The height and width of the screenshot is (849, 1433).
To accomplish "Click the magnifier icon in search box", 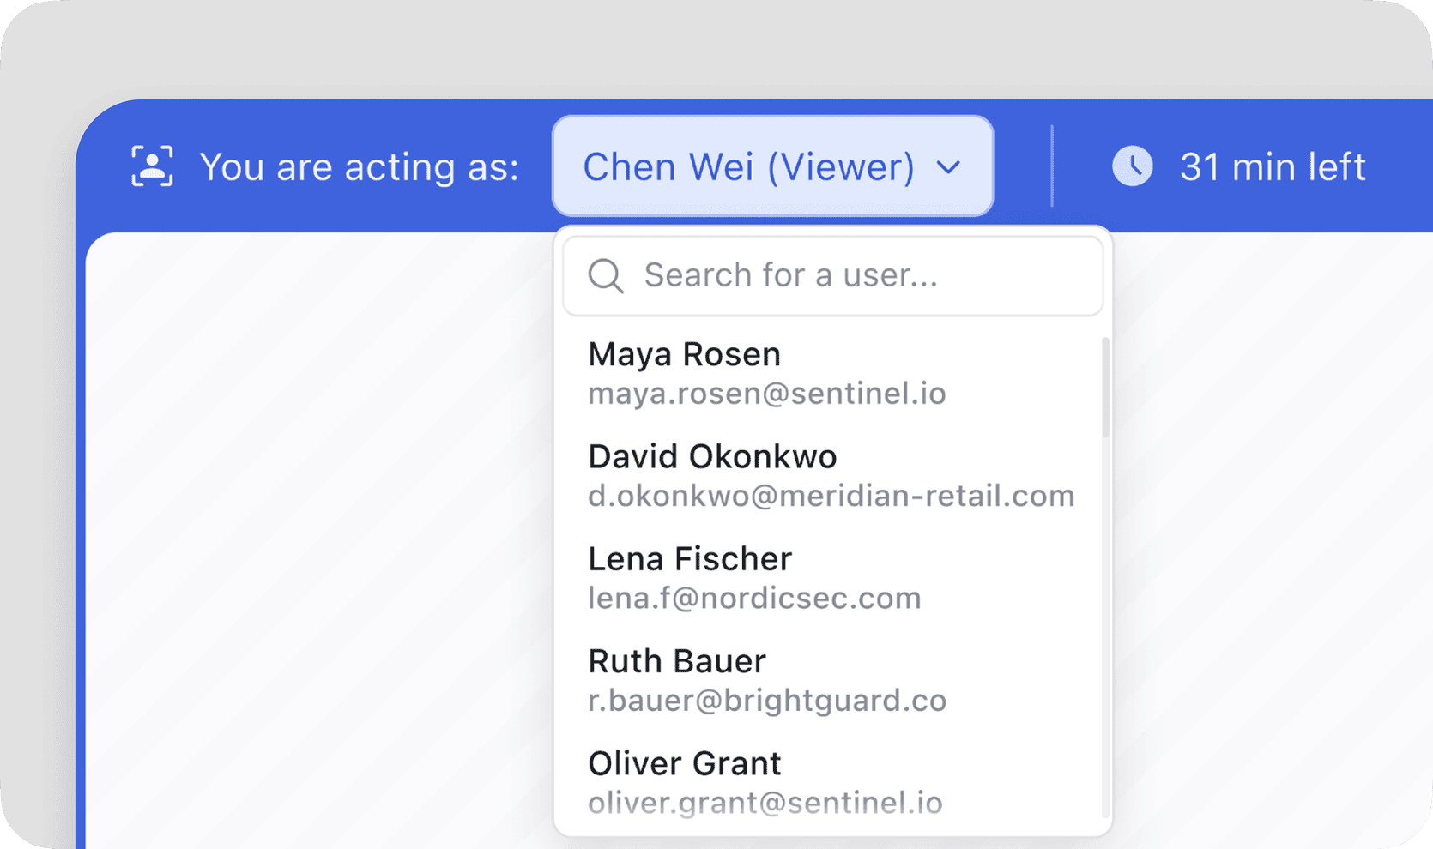I will 606,276.
